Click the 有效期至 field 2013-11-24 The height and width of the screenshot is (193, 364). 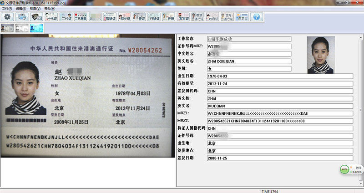[x=280, y=84]
